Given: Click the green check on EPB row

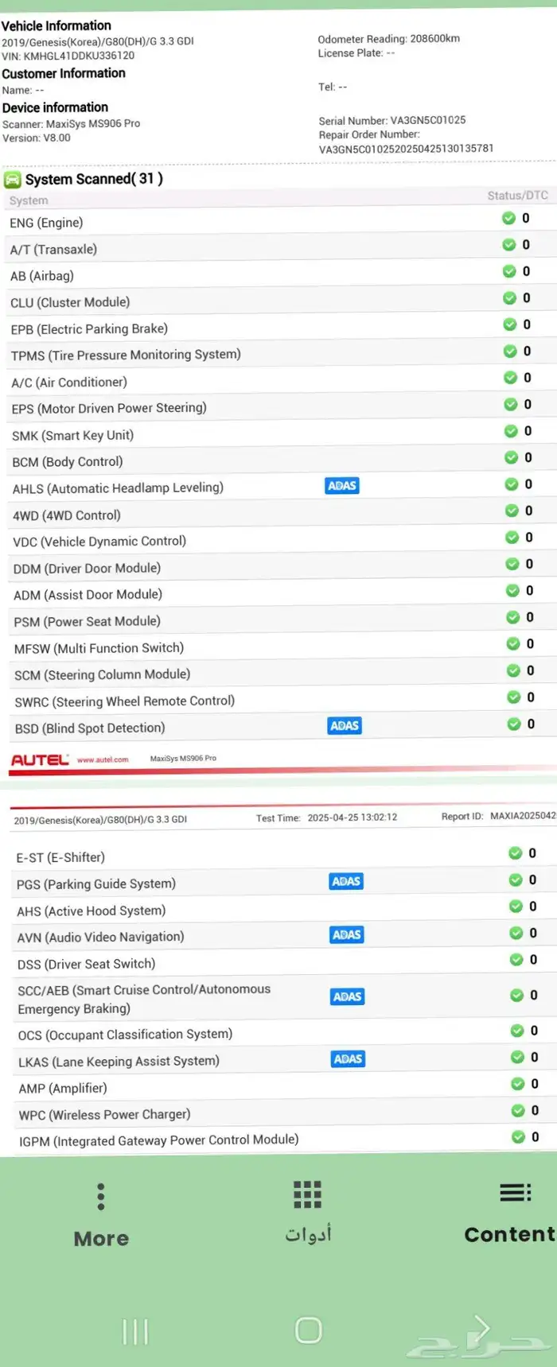Looking at the screenshot, I should (x=510, y=324).
